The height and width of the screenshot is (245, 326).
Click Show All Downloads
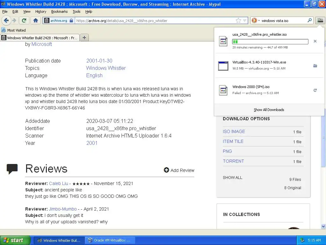coord(269,110)
